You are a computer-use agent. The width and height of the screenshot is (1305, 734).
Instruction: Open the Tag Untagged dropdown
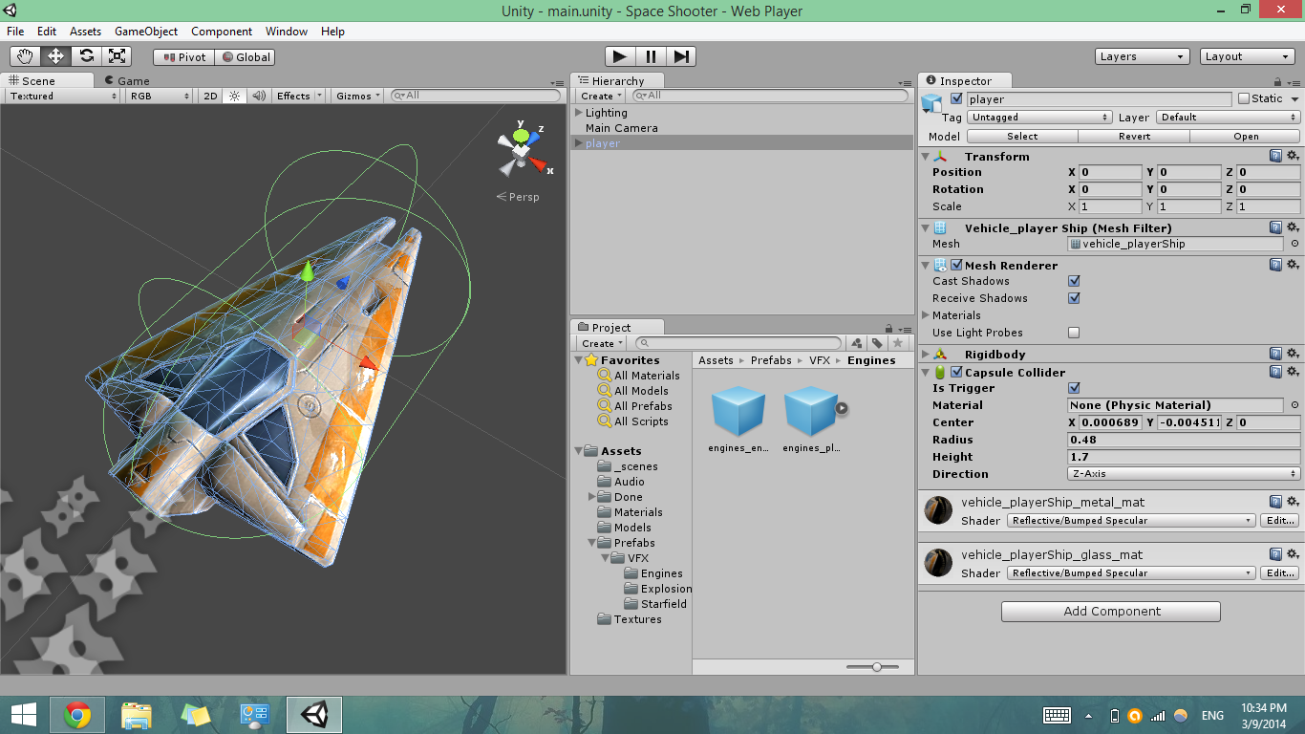click(1039, 118)
